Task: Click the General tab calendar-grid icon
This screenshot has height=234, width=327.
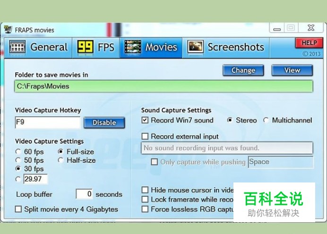Action: [17, 47]
